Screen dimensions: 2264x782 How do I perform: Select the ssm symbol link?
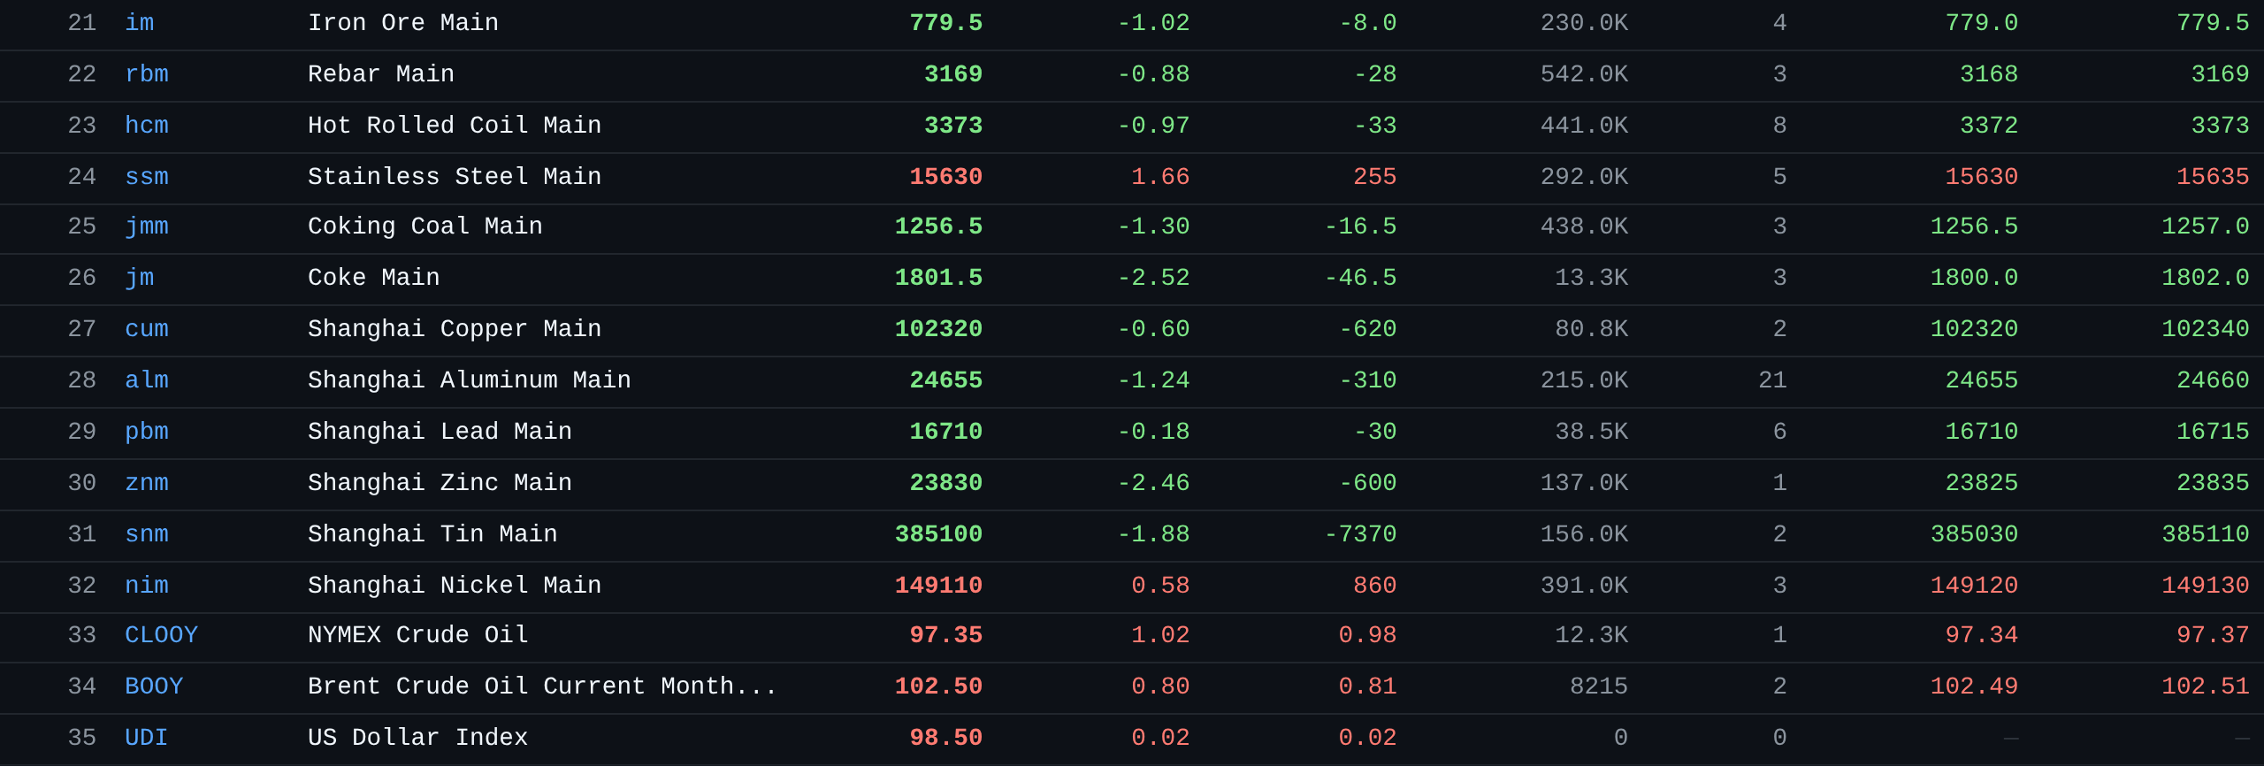(146, 177)
